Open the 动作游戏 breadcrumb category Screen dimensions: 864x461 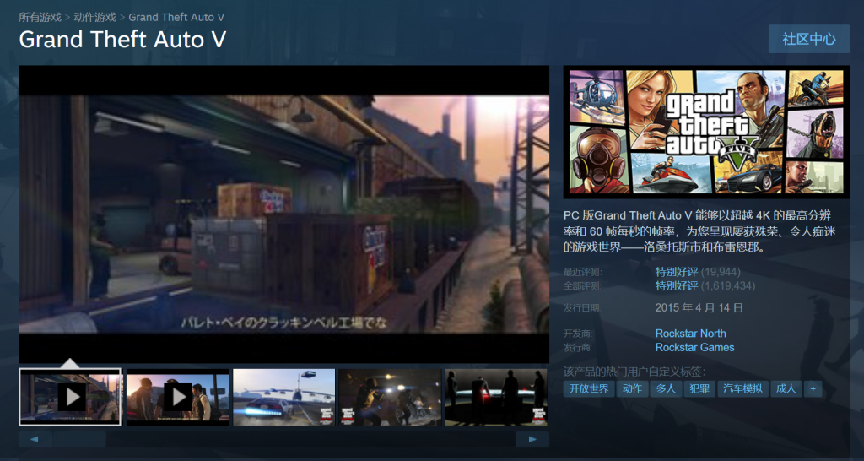pos(94,17)
